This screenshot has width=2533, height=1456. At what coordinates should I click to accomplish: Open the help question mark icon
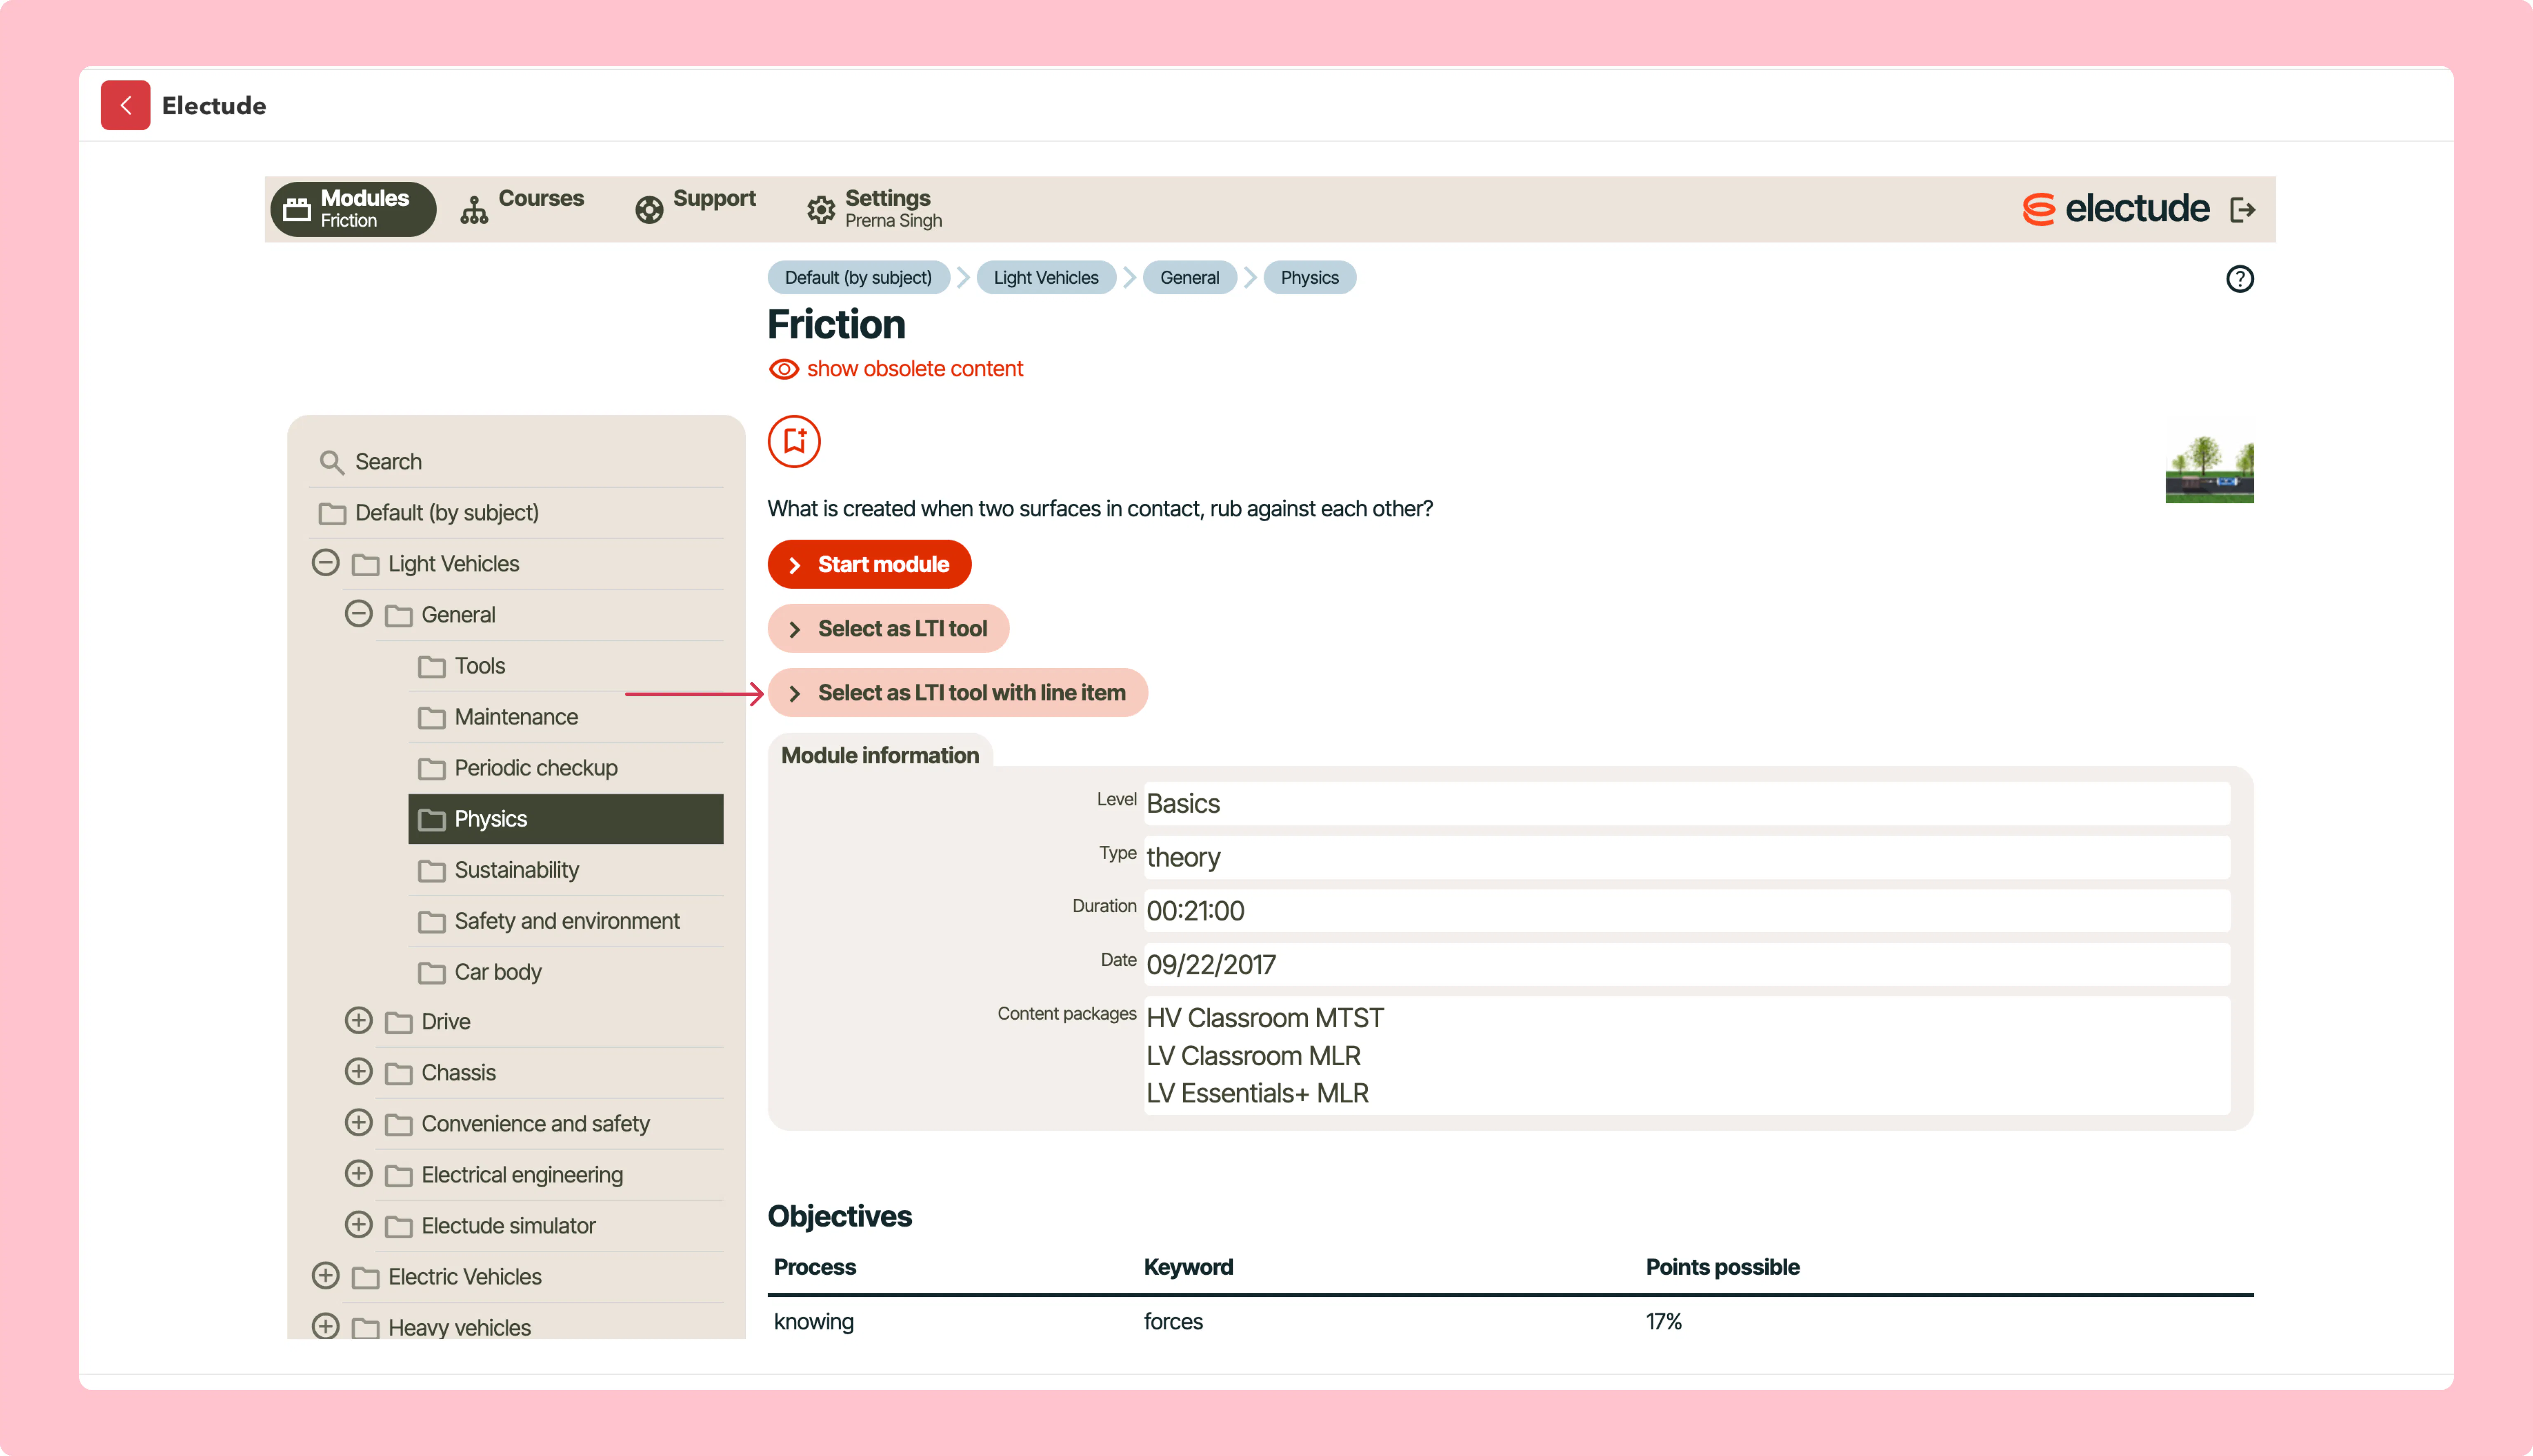[2239, 279]
